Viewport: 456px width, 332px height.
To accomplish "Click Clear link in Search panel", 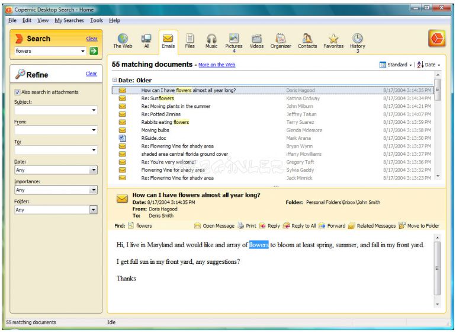I will tap(92, 39).
